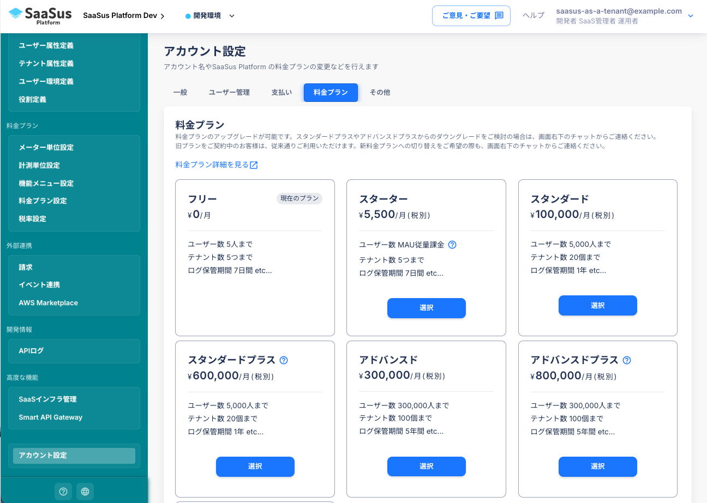This screenshot has width=707, height=503.
Task: Select the スターター plan button
Action: click(426, 308)
